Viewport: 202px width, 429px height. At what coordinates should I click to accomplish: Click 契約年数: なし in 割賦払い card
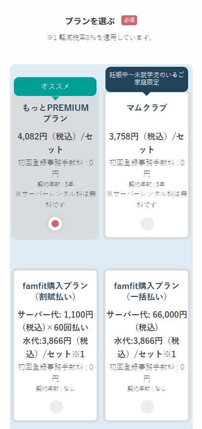[55, 388]
